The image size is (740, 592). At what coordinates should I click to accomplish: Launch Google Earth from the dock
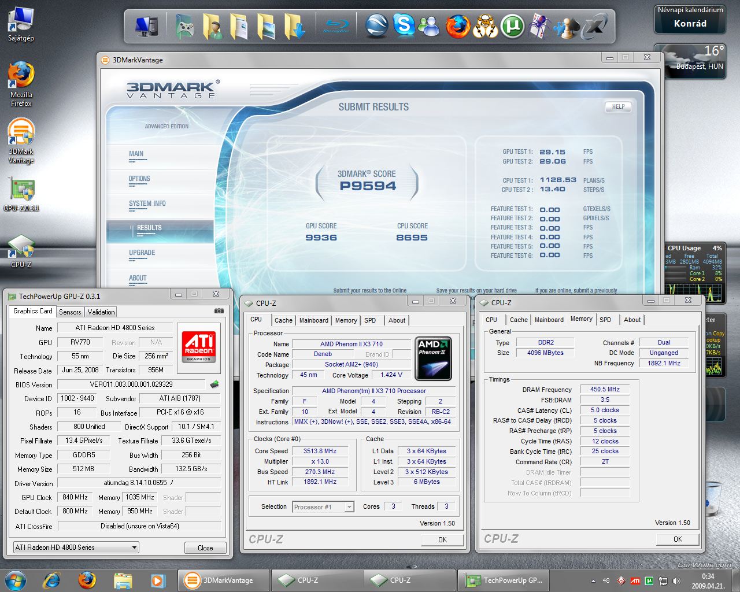(x=376, y=26)
